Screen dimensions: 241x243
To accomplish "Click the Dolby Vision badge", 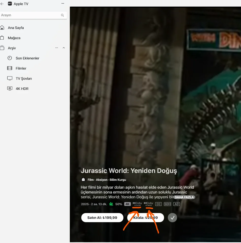I will pyautogui.click(x=137, y=204).
